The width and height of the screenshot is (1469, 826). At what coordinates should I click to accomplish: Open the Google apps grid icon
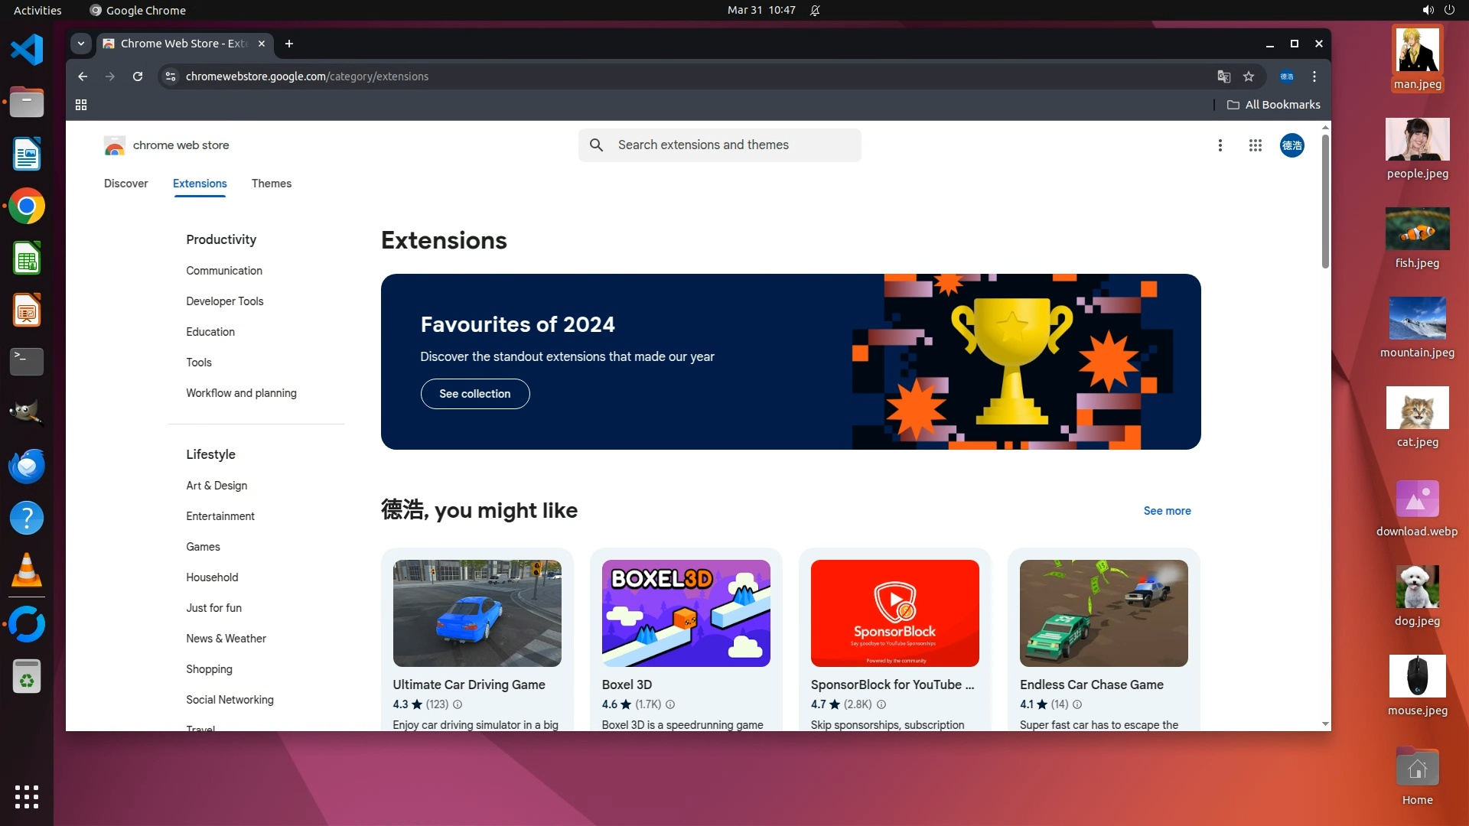pos(1255,145)
